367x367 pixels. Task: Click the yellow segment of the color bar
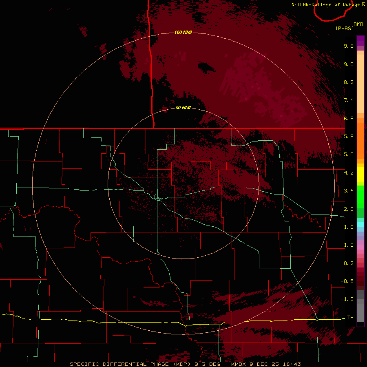(x=360, y=175)
